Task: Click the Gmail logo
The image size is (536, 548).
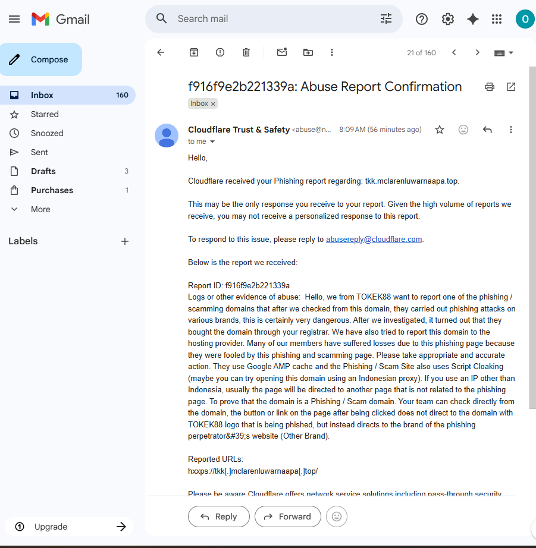Action: pyautogui.click(x=61, y=19)
